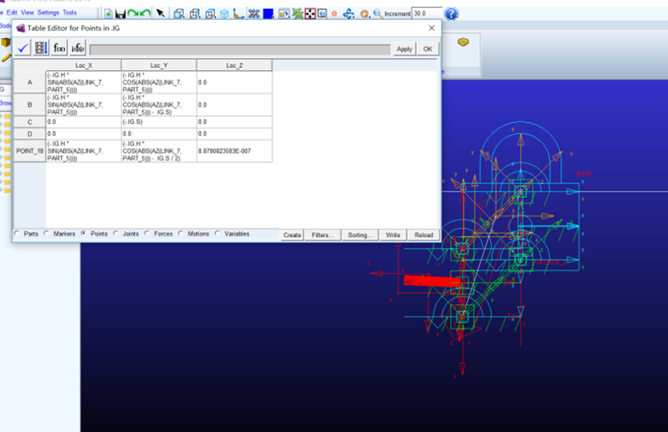Expand the first folder in browser tree
Viewport: 668px width, 432px height.
coord(6,116)
